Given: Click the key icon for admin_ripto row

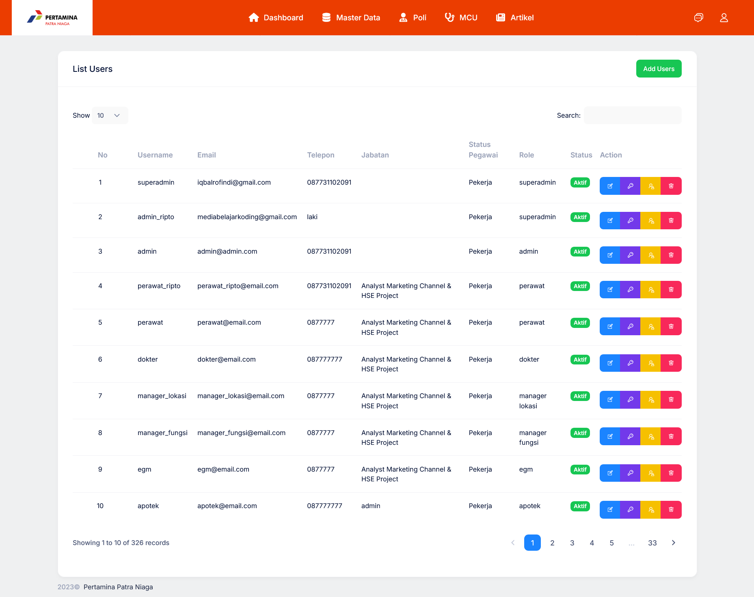Looking at the screenshot, I should 630,220.
